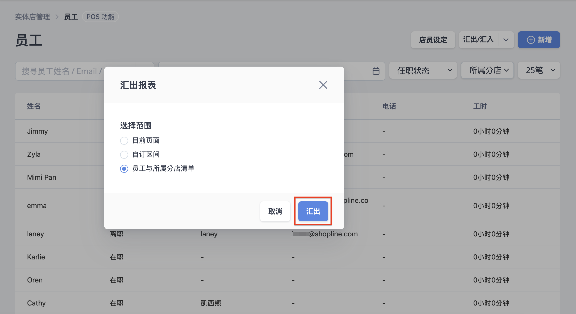Click 0小时0分钟 in Jimmy row
Viewport: 576px width, 314px height.
coord(491,131)
